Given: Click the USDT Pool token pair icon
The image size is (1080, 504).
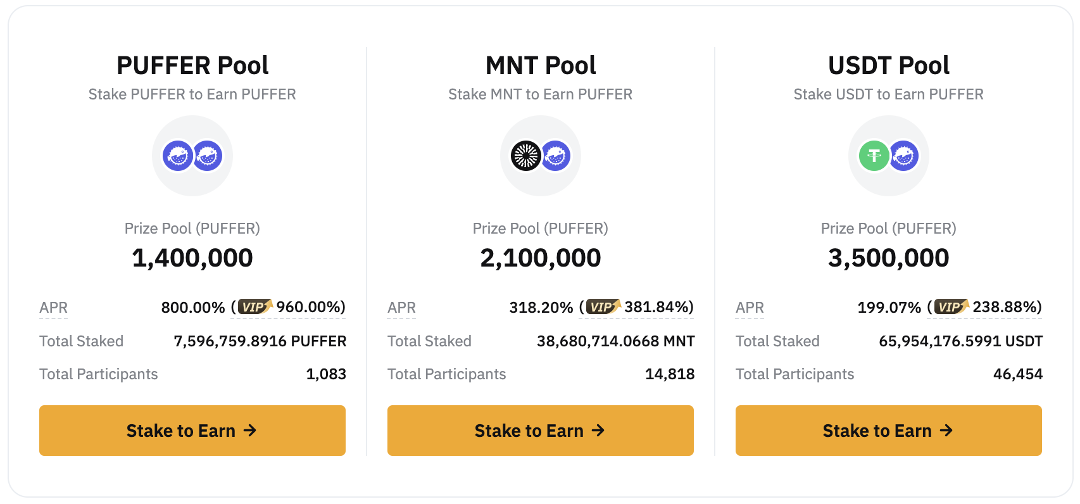Looking at the screenshot, I should click(x=889, y=156).
